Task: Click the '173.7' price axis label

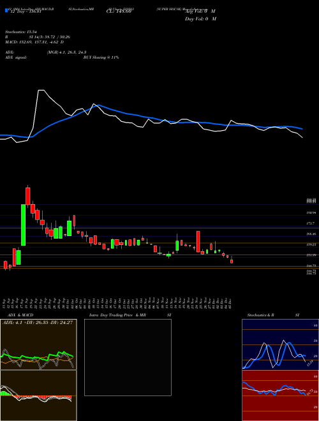Action: [311, 223]
